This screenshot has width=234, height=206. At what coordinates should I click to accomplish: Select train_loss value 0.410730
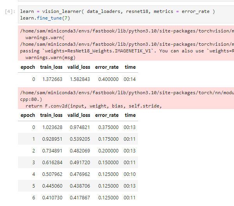point(51,198)
